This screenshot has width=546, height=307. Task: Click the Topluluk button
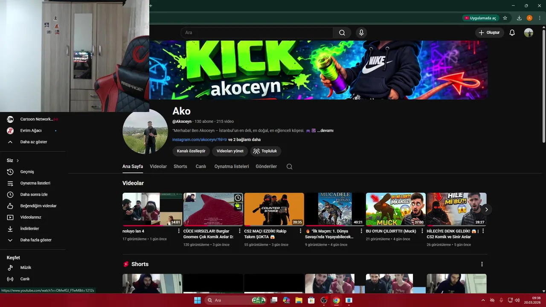pos(266,151)
